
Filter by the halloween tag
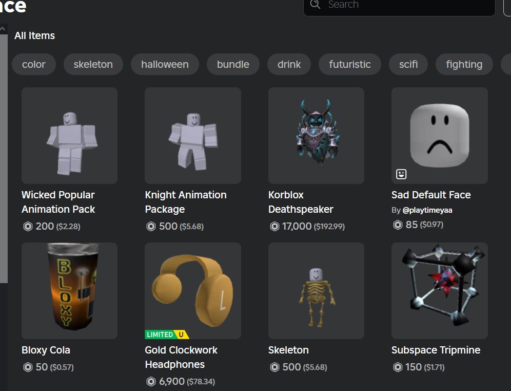(165, 64)
